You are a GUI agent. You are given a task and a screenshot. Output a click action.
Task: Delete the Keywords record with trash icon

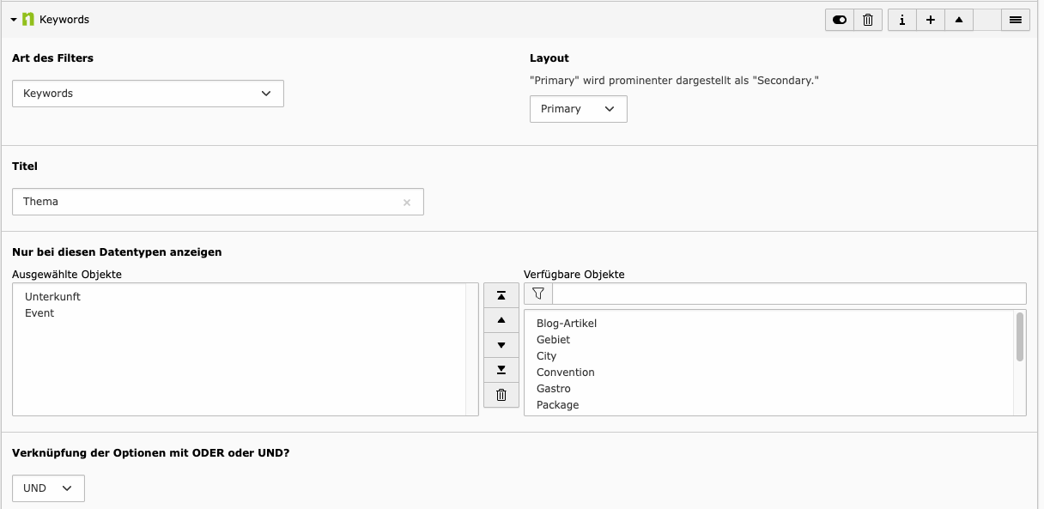tap(867, 20)
